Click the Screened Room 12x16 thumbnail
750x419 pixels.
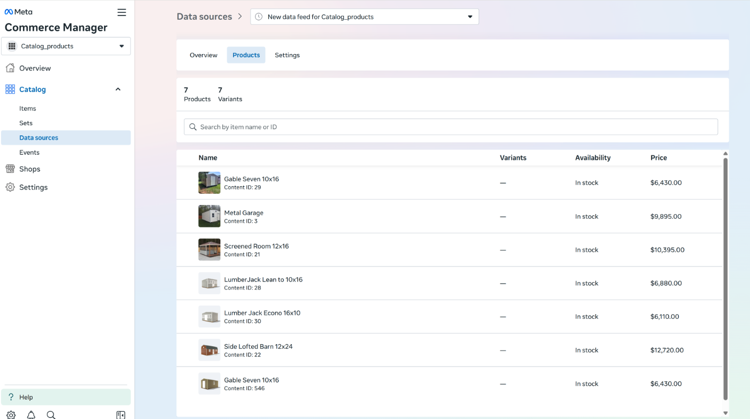(209, 249)
